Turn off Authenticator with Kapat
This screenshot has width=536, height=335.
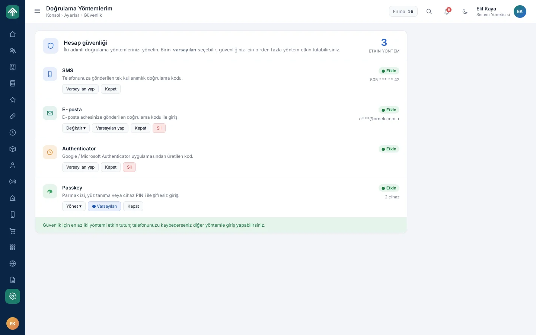tap(111, 167)
